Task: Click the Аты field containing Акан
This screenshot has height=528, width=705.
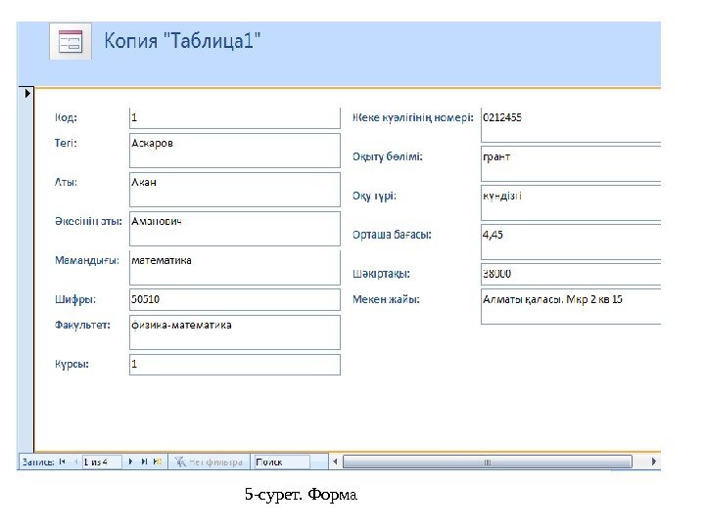Action: (x=235, y=190)
